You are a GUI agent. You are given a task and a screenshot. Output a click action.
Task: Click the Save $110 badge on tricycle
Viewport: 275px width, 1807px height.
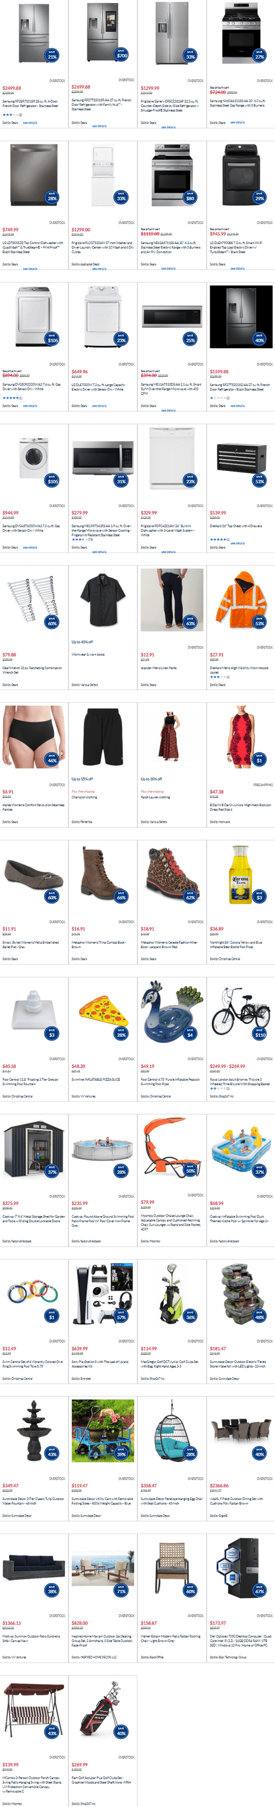[x=260, y=1034]
